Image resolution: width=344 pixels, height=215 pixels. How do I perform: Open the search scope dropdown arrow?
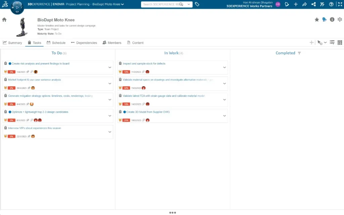pos(188,4)
